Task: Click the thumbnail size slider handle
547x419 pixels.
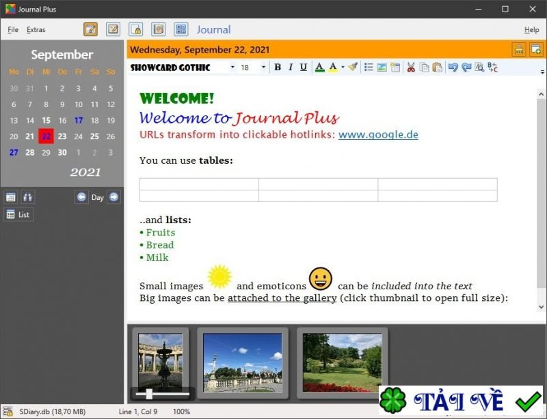Action: coord(149,394)
